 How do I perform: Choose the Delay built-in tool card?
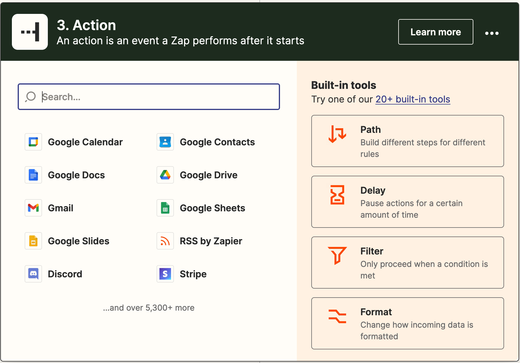[407, 202]
